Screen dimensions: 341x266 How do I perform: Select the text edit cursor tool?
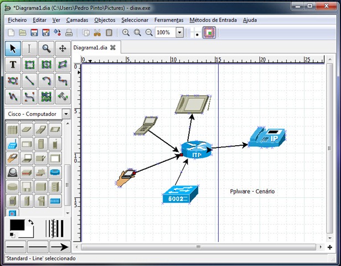29,48
